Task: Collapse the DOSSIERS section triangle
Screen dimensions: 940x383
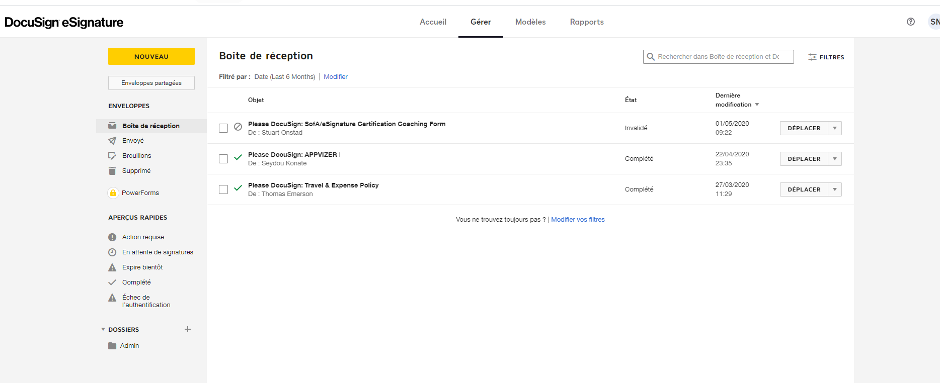Action: pyautogui.click(x=103, y=329)
